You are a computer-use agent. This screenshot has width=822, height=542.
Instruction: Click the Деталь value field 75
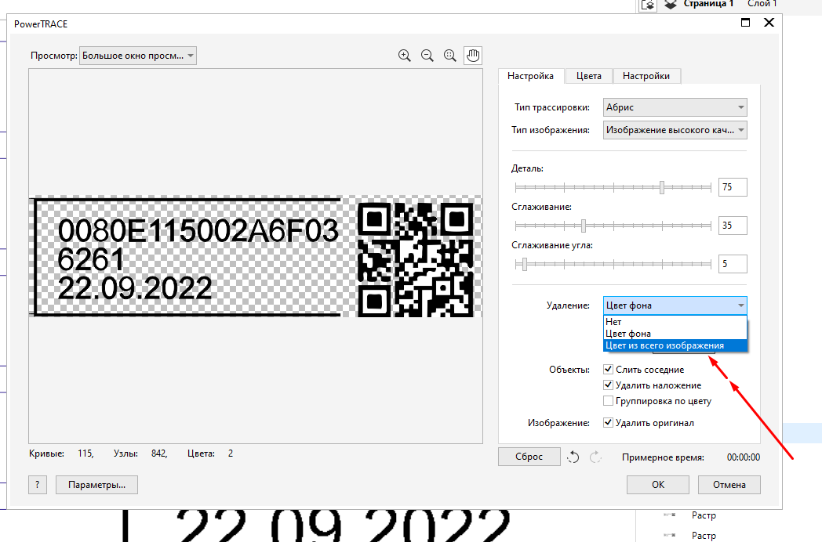click(733, 187)
